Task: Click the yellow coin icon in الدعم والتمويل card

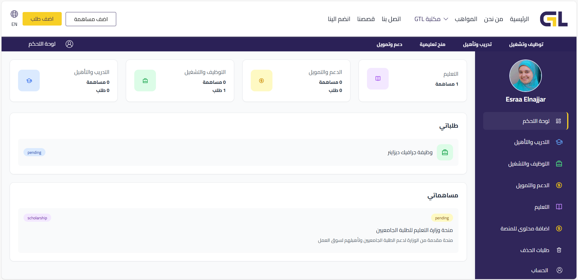Action: coord(262,81)
